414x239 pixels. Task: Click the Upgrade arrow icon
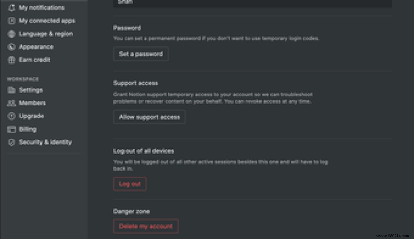pyautogui.click(x=12, y=116)
